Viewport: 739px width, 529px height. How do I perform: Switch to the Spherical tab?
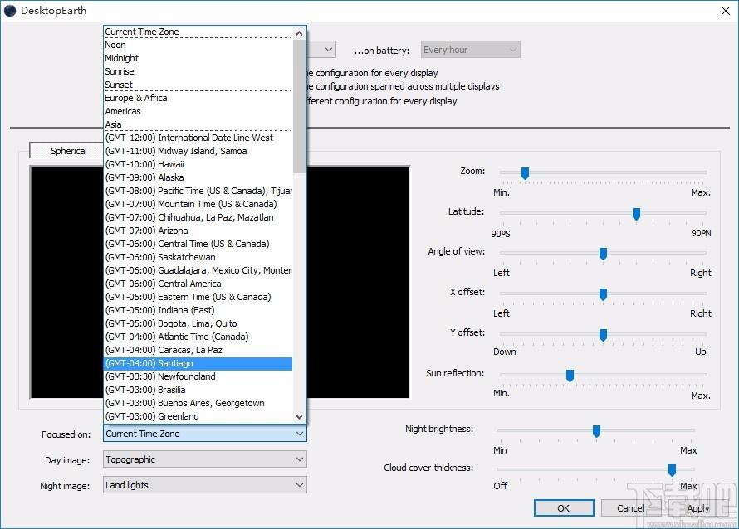68,151
